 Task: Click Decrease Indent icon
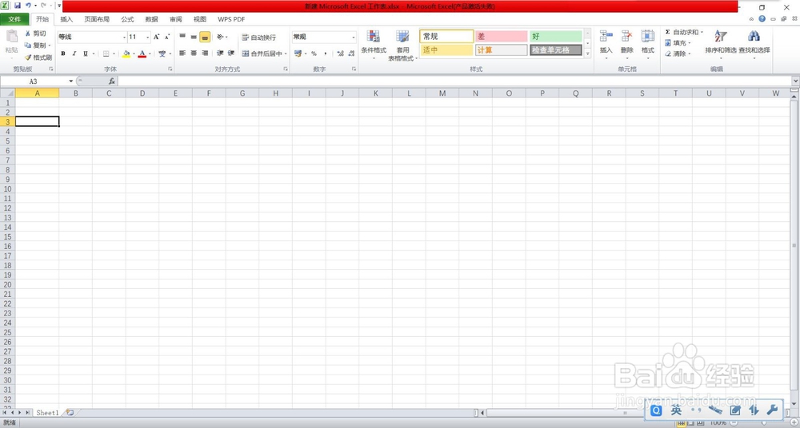point(220,53)
